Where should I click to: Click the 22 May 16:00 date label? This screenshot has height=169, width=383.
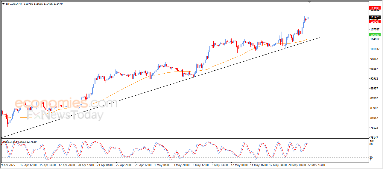pyautogui.click(x=316, y=165)
